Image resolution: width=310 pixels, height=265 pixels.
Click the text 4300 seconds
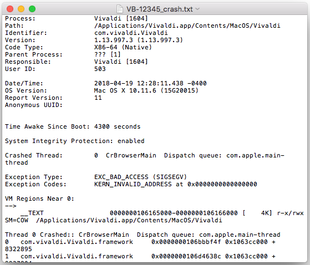tap(117, 126)
